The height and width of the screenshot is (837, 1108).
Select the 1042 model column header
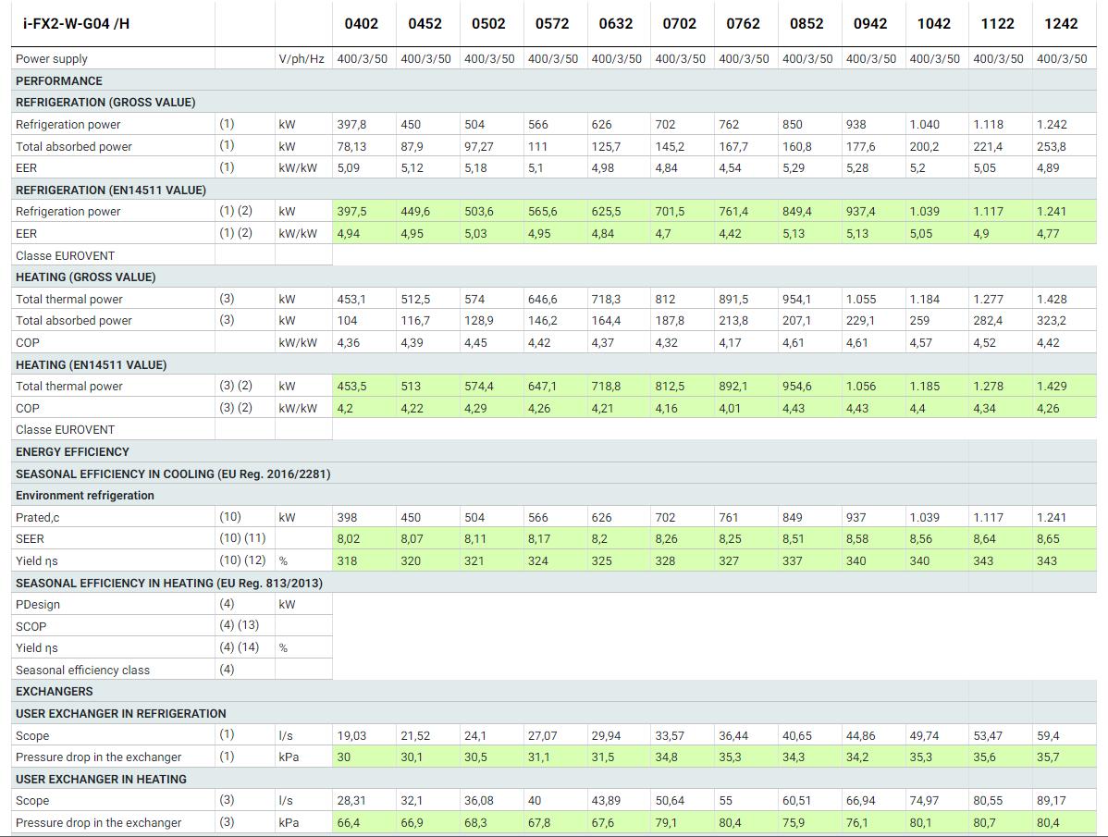pos(933,24)
